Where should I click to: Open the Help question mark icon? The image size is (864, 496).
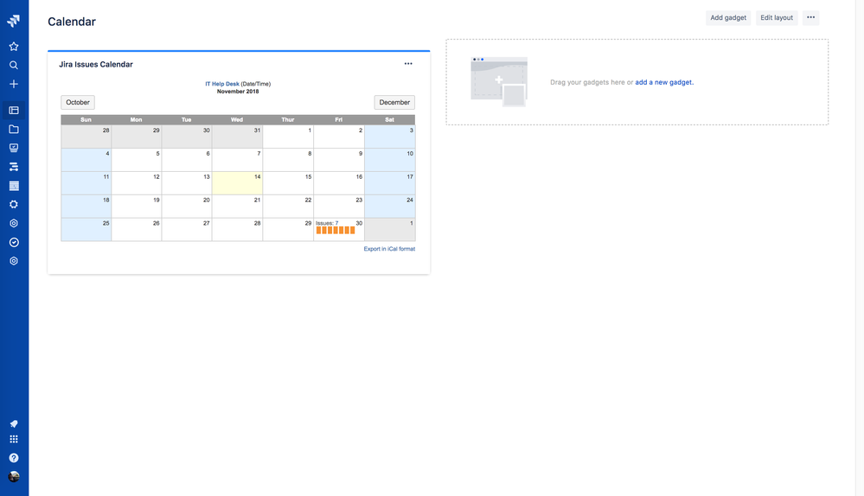click(14, 457)
